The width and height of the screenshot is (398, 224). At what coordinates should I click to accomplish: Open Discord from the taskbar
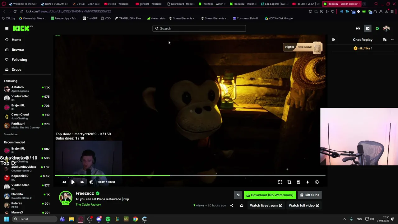pyautogui.click(x=99, y=219)
